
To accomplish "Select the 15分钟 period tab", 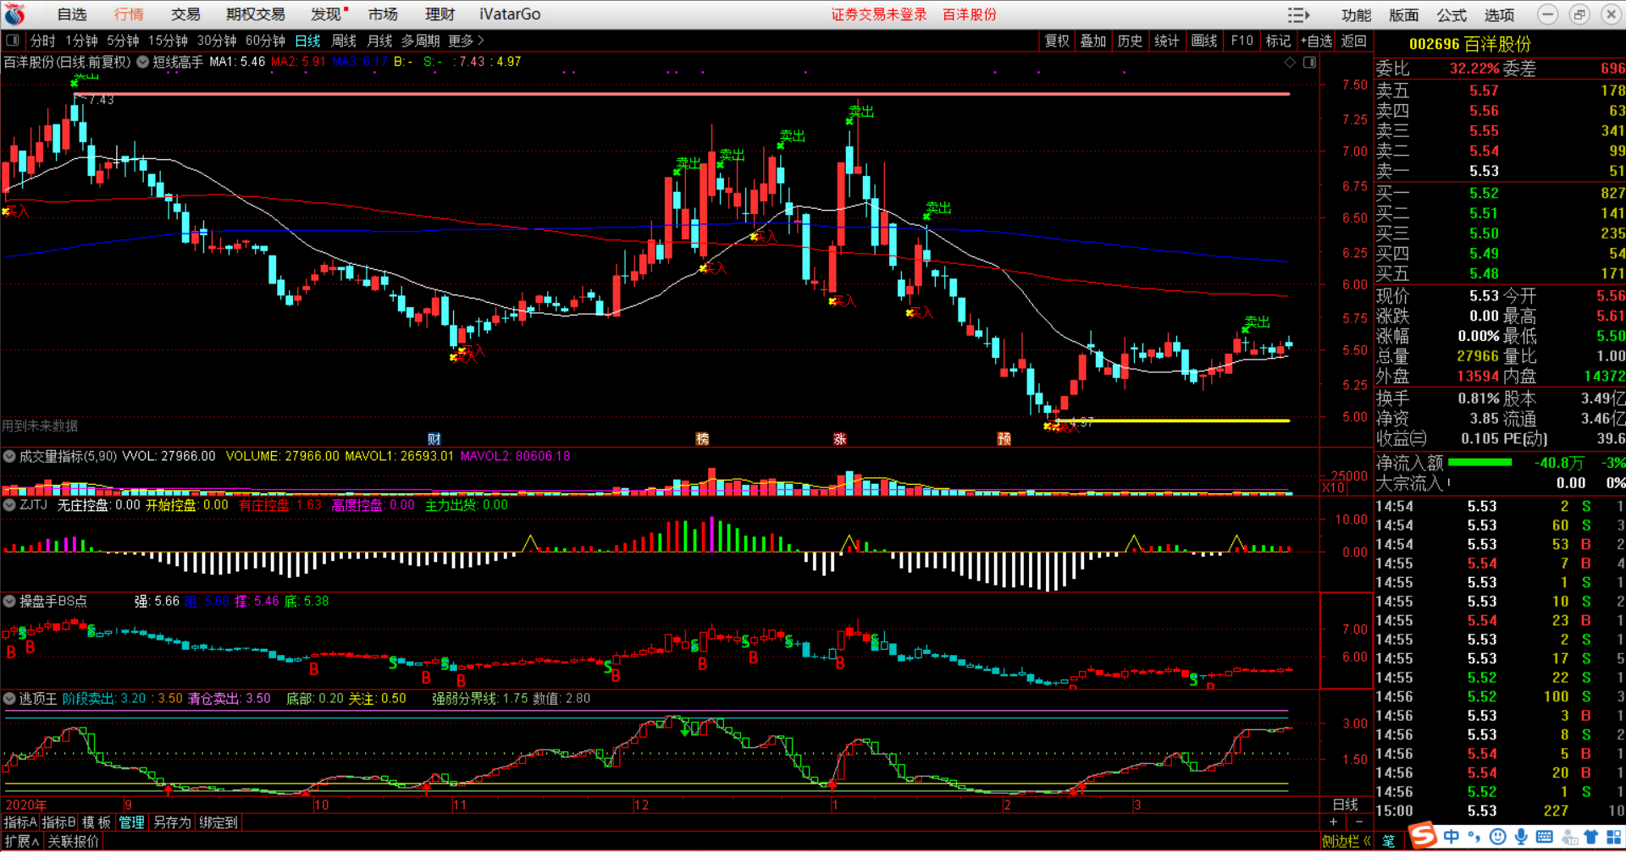I will [x=168, y=41].
